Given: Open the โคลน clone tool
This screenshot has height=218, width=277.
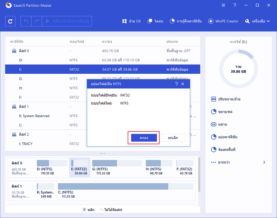Looking at the screenshot, I should [155, 21].
